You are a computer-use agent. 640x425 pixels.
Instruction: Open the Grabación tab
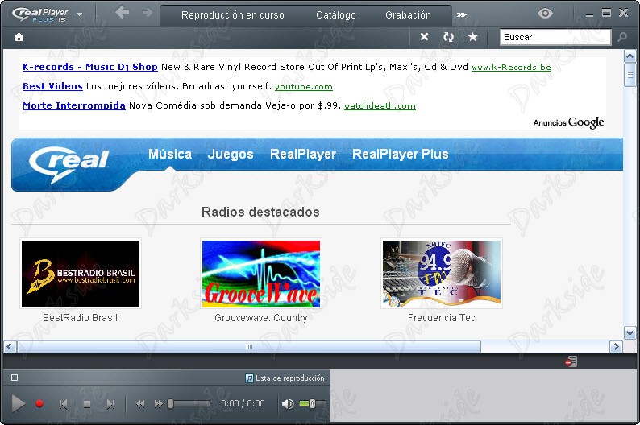(x=408, y=15)
